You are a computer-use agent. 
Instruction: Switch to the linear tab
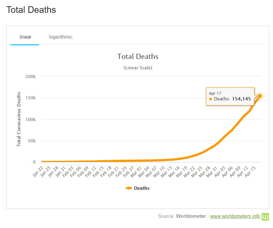25,37
